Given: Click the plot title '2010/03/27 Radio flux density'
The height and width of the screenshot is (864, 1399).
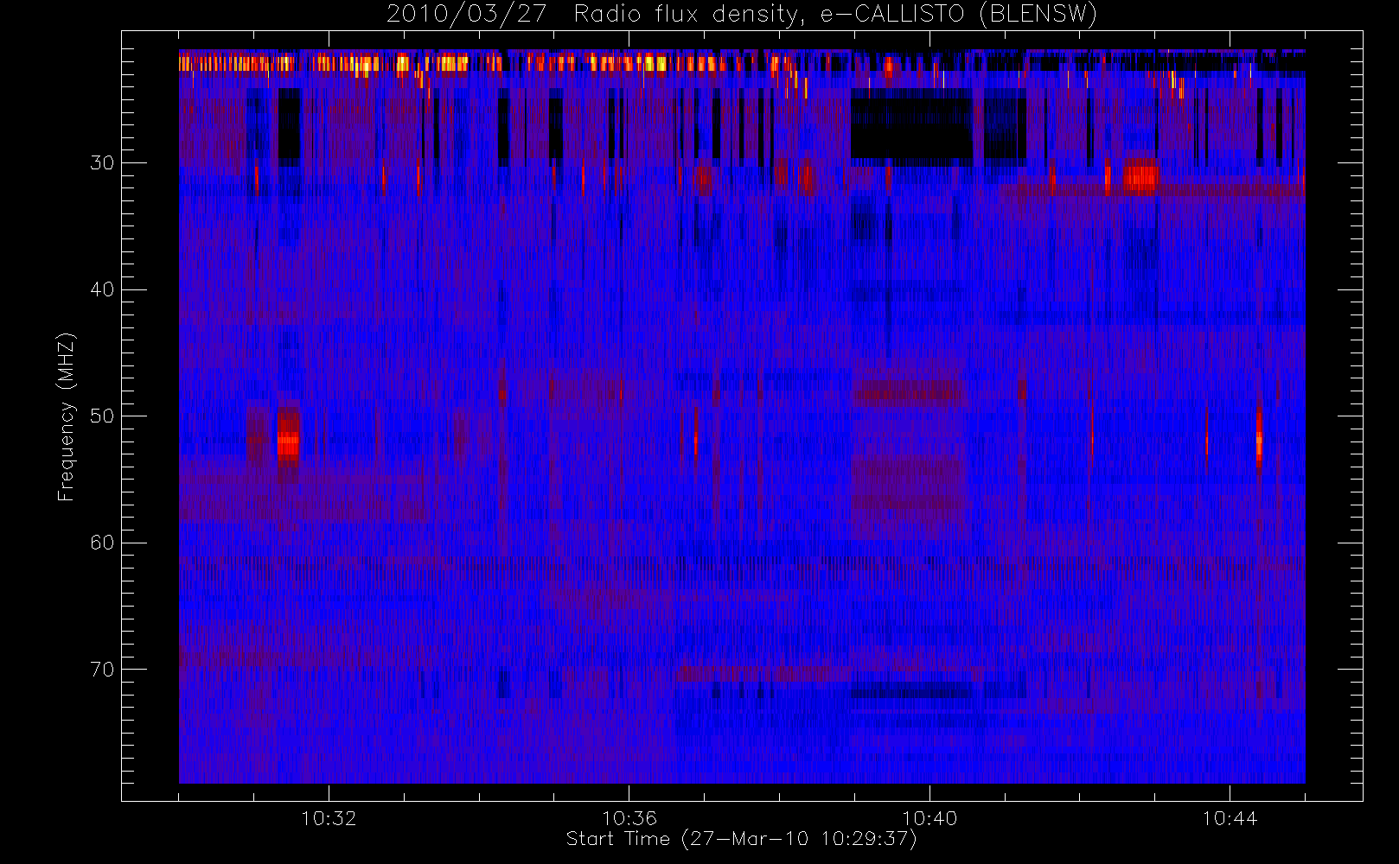Looking at the screenshot, I should pyautogui.click(x=742, y=15).
